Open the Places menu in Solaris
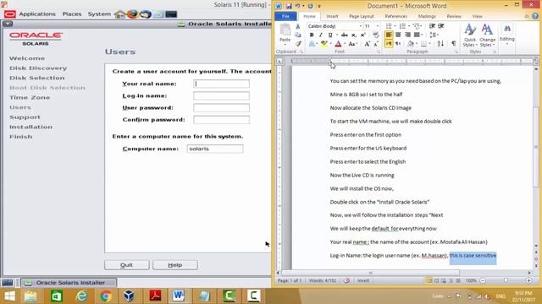The width and height of the screenshot is (542, 304). click(x=72, y=14)
